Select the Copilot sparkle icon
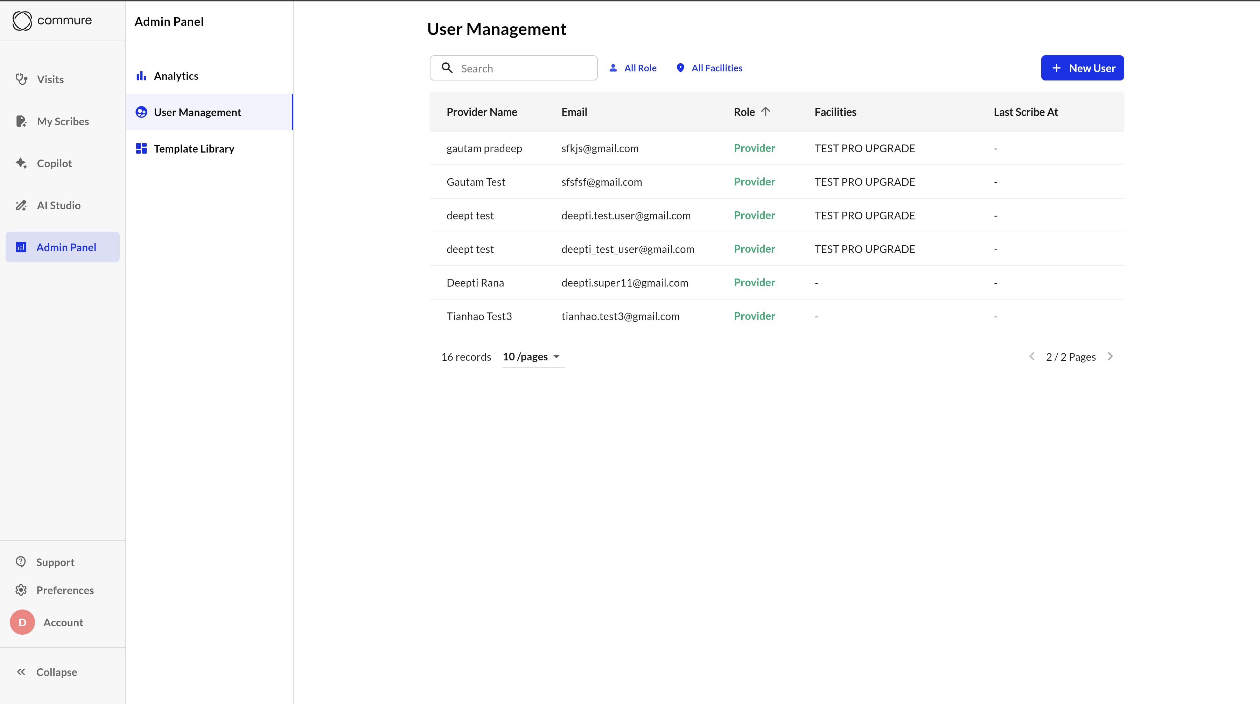The image size is (1260, 704). click(x=21, y=163)
